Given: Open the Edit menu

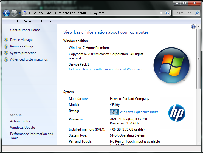Looking at the screenshot, I should 17,21.
